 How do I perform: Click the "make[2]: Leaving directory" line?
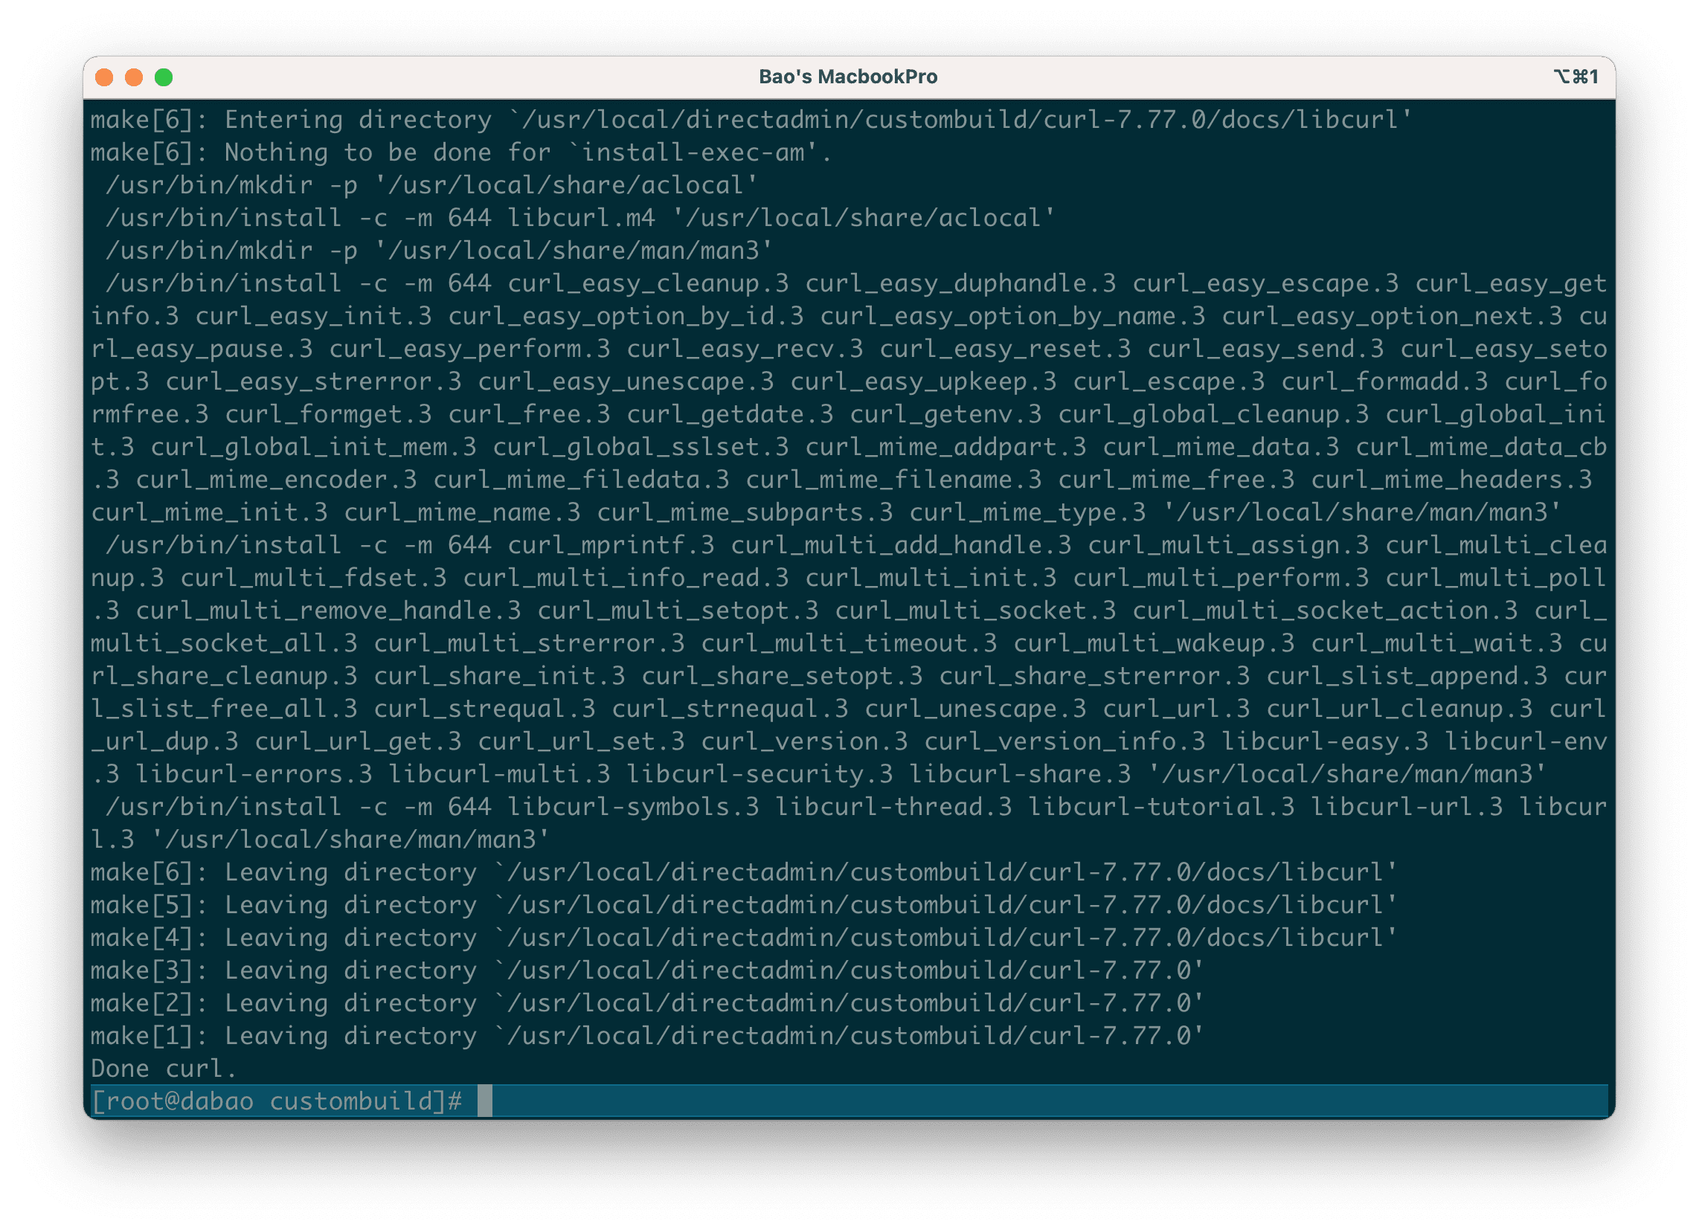pyautogui.click(x=647, y=1002)
